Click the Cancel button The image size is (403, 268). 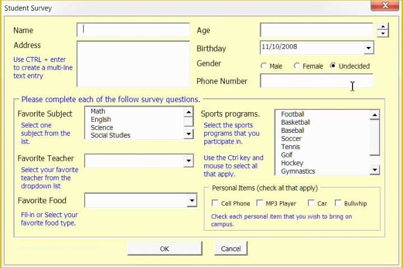[231, 248]
